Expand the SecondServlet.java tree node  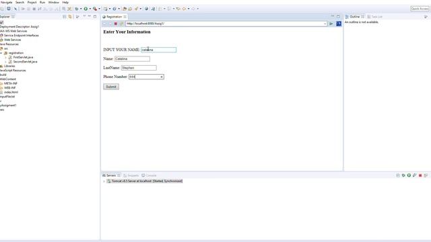point(6,62)
